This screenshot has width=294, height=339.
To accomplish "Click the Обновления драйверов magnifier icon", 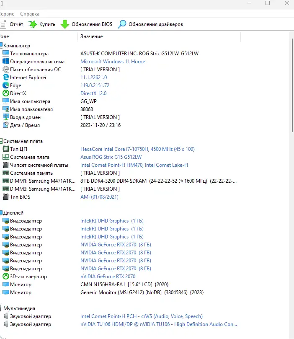I will (x=122, y=24).
